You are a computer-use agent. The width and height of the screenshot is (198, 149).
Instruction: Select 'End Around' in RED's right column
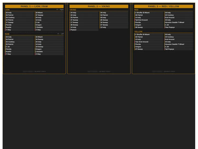(x=178, y=17)
